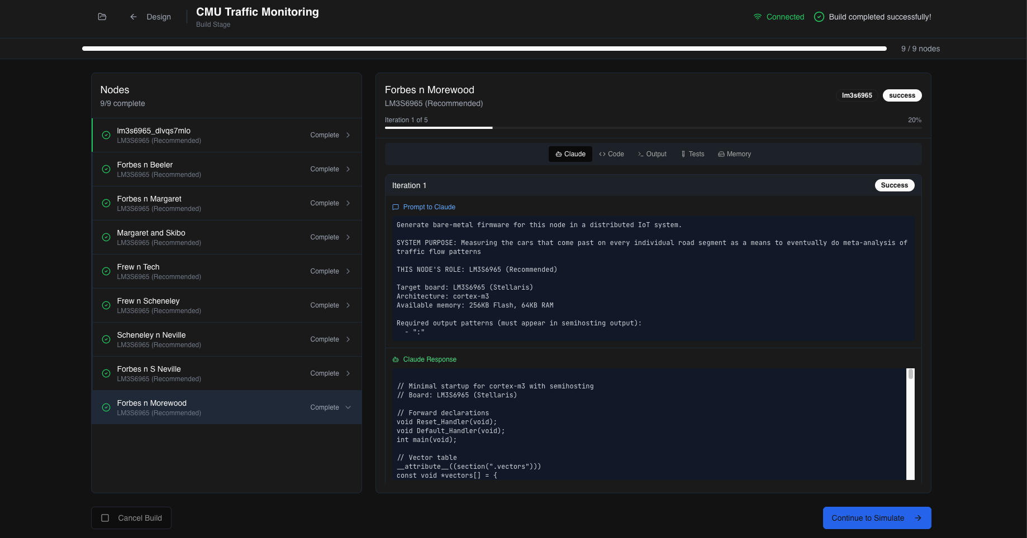Click the back arrow next to Design
The height and width of the screenshot is (538, 1027).
[134, 17]
